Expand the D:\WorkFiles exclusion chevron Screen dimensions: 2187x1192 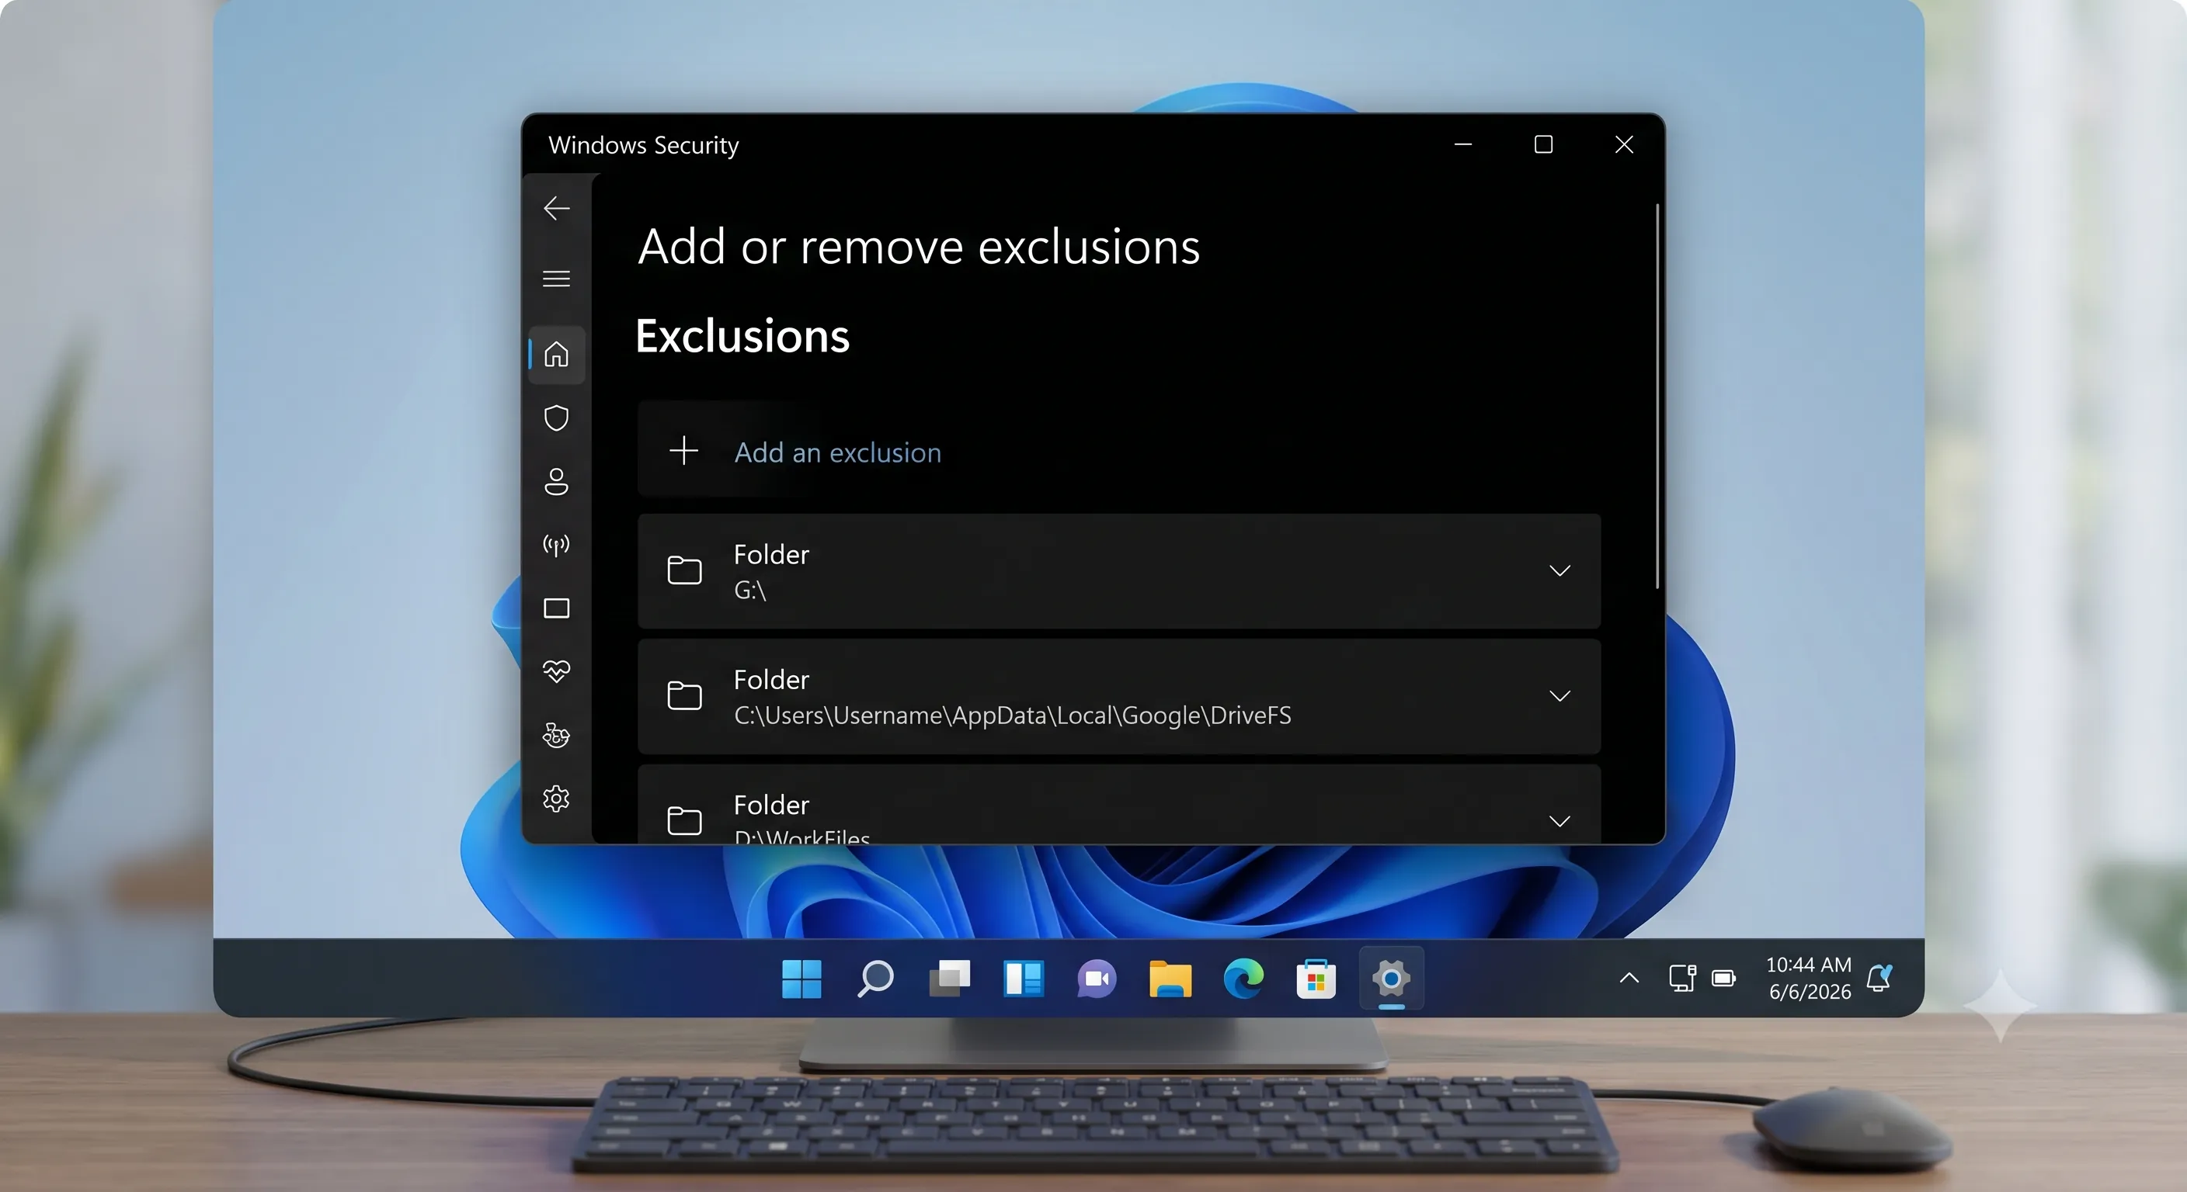[1559, 820]
